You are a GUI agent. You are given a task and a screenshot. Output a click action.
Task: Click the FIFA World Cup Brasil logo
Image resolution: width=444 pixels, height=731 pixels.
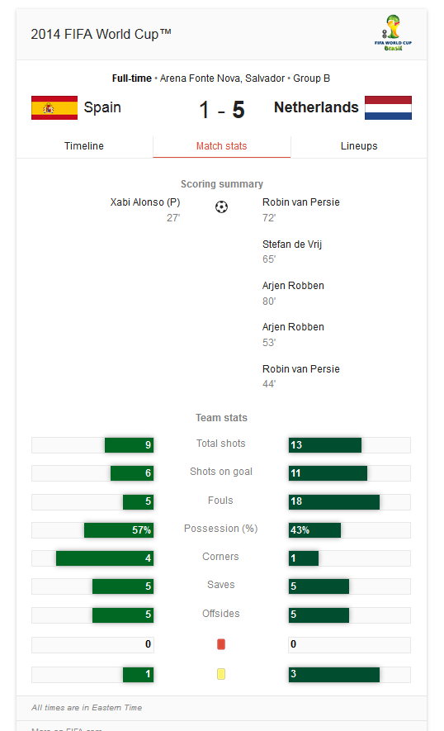(393, 33)
